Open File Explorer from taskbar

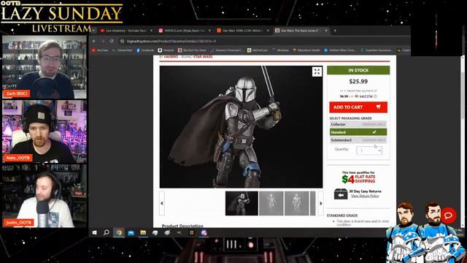tap(143, 232)
